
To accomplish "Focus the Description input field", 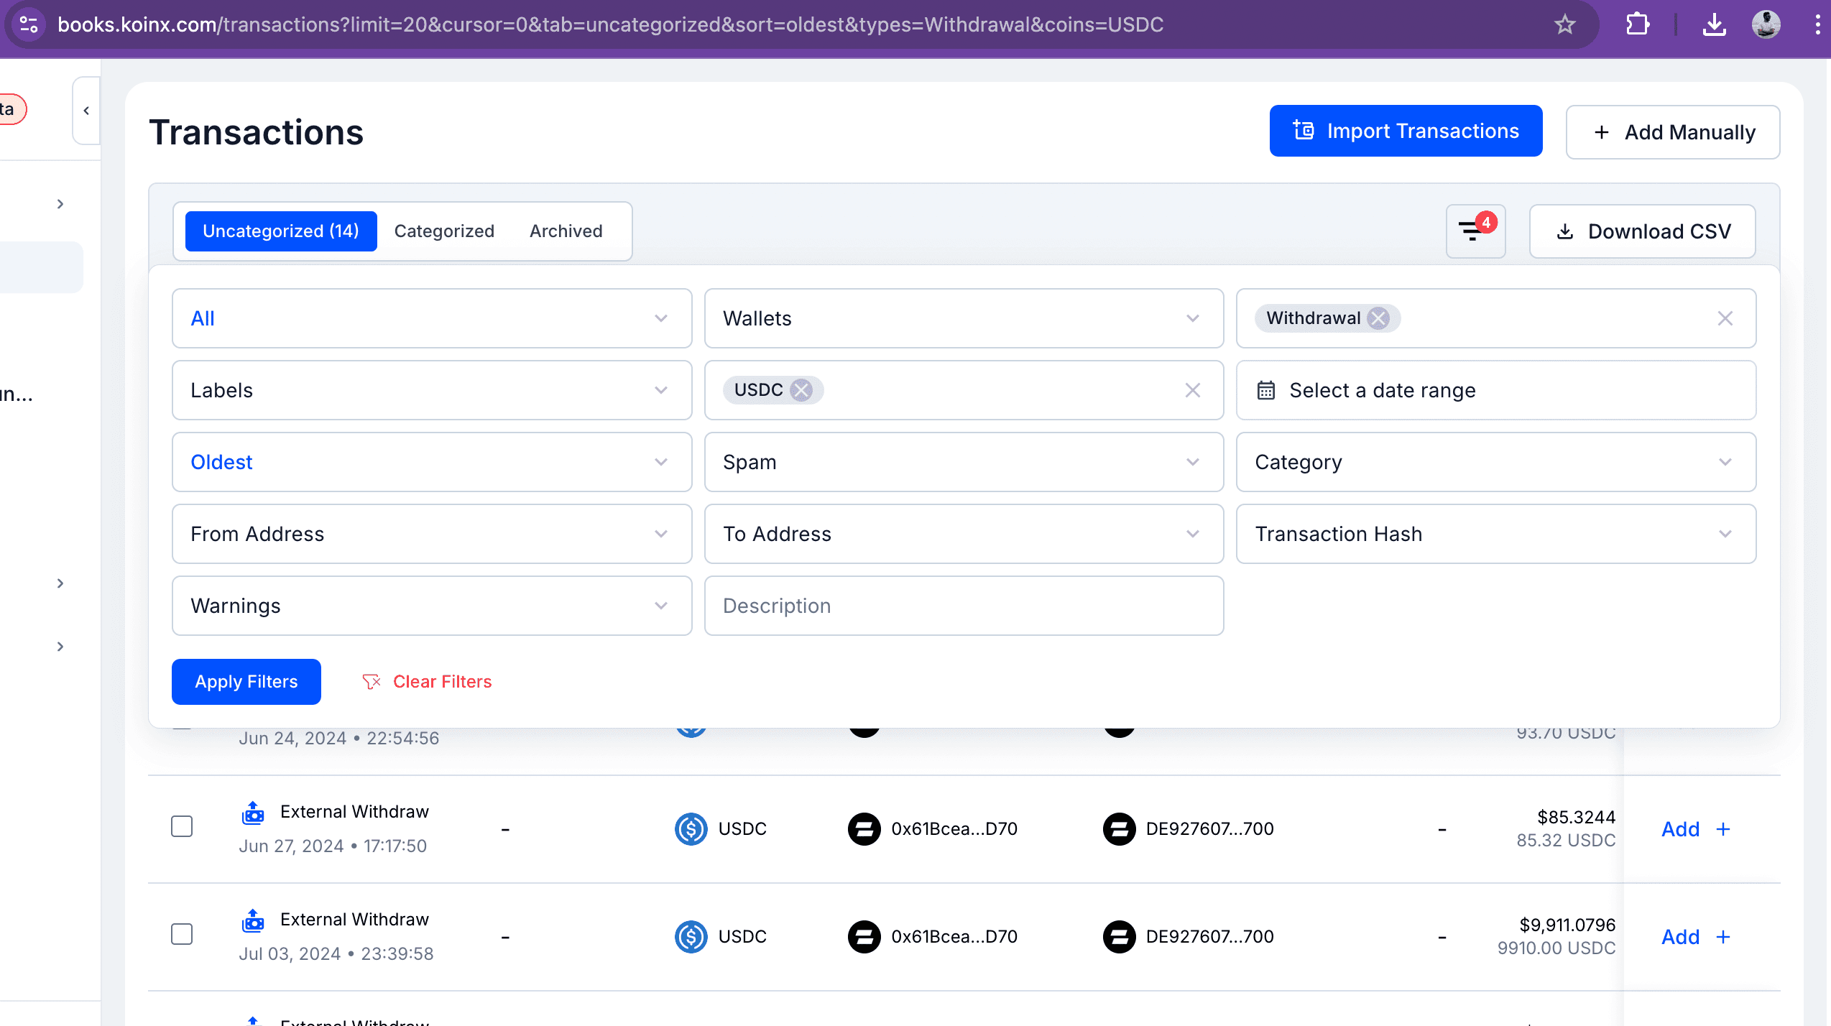I will click(963, 606).
